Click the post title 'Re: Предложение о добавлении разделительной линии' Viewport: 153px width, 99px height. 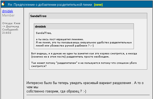50,5
